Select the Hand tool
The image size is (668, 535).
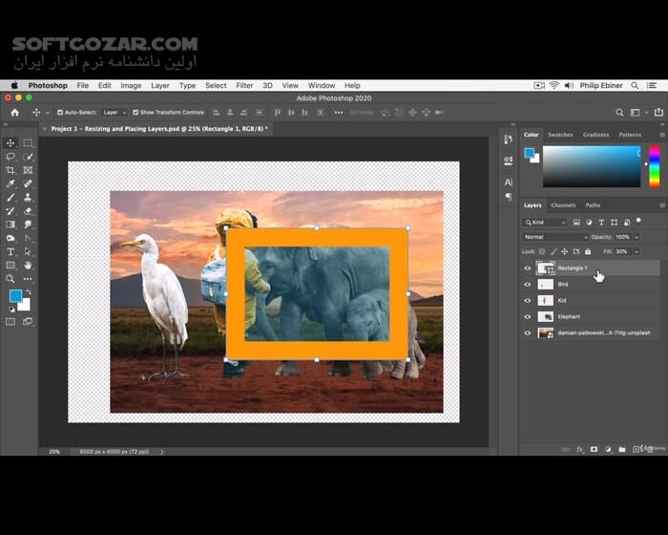click(28, 266)
